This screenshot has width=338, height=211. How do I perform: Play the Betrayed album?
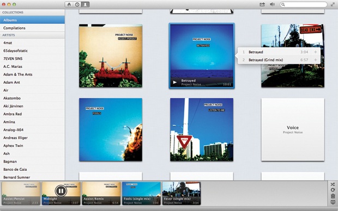pyautogui.click(x=175, y=82)
